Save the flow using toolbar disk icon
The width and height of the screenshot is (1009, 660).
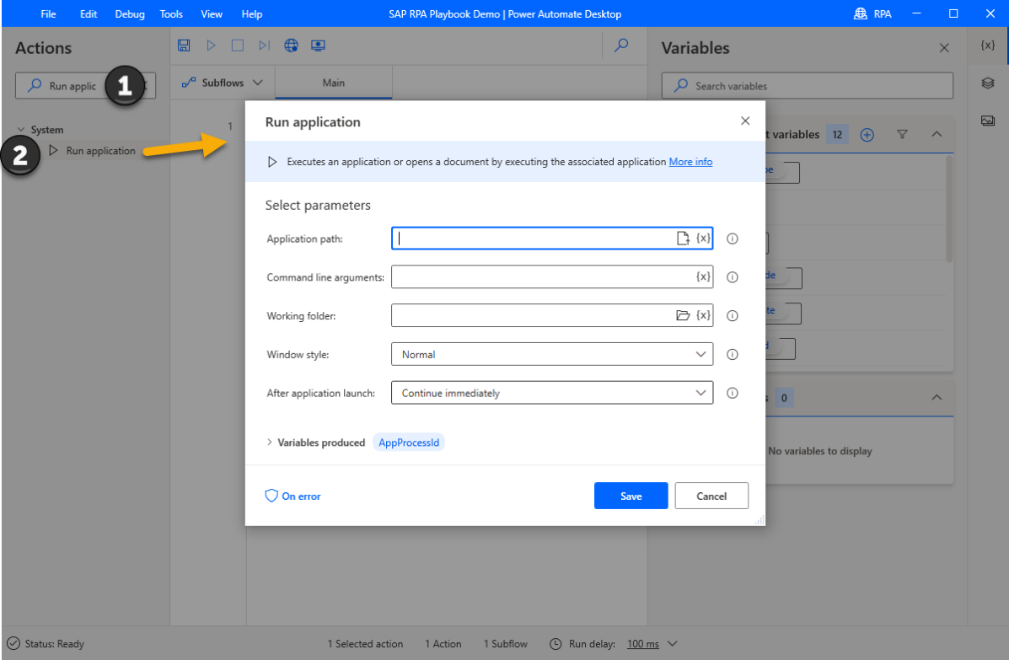[x=184, y=45]
